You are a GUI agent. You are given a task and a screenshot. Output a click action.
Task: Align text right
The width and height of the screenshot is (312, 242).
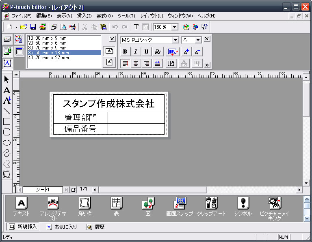[x=147, y=64]
